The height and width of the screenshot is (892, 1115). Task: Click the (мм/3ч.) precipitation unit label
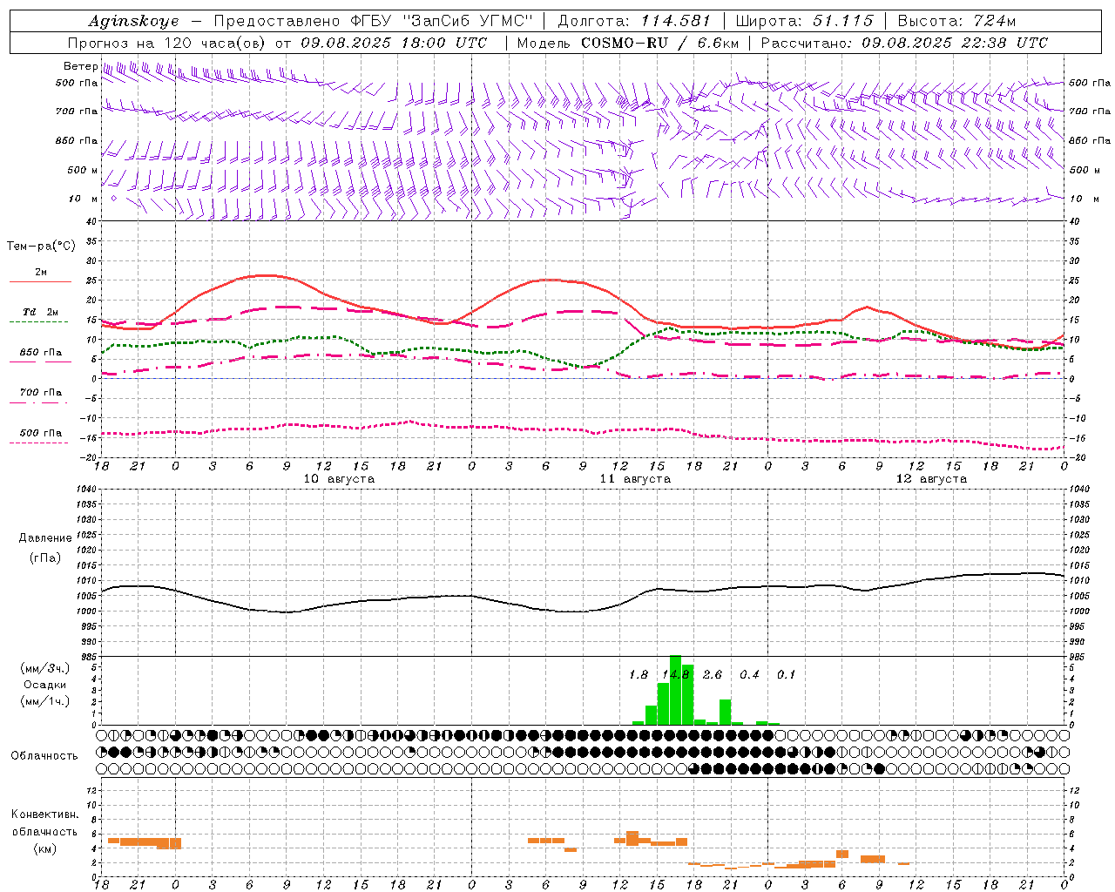point(45,669)
